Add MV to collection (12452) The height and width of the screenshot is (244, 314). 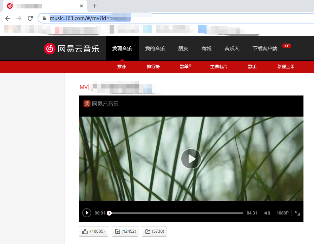point(125,231)
